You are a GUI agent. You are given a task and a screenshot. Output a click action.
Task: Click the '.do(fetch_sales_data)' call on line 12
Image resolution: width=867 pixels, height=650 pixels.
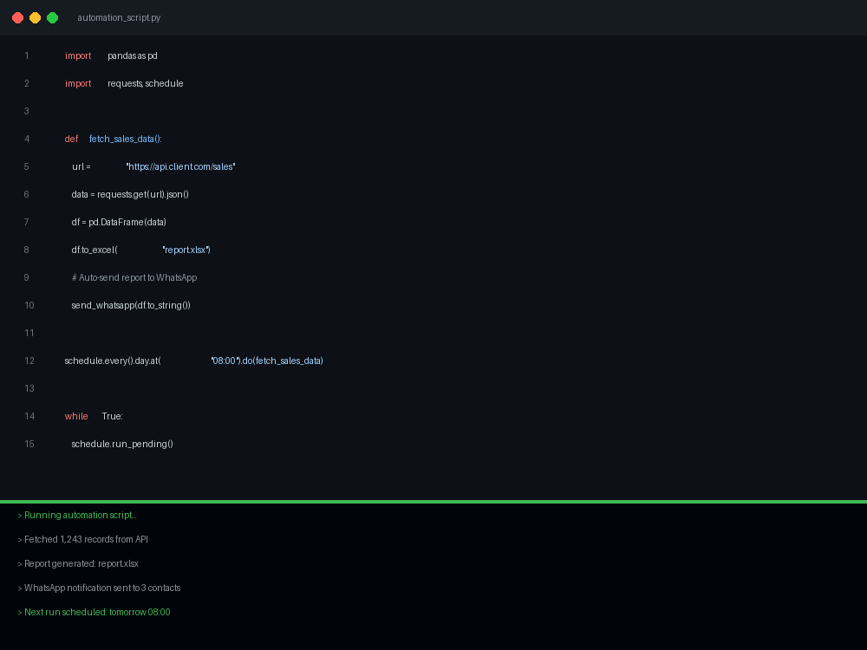pyautogui.click(x=282, y=361)
